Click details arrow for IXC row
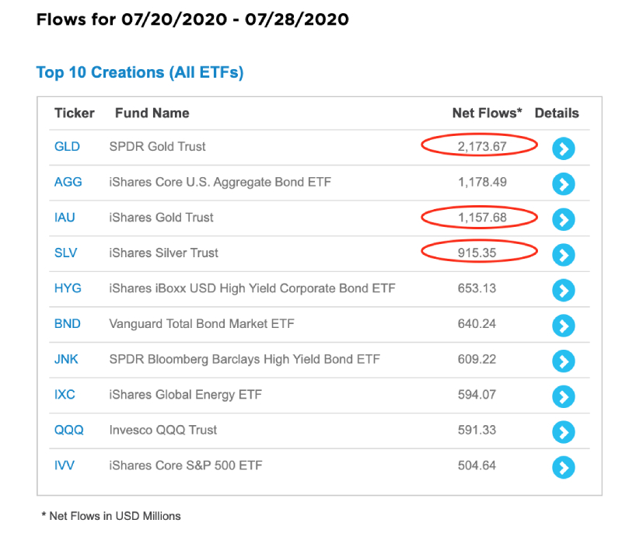622x544 pixels. pos(563,396)
